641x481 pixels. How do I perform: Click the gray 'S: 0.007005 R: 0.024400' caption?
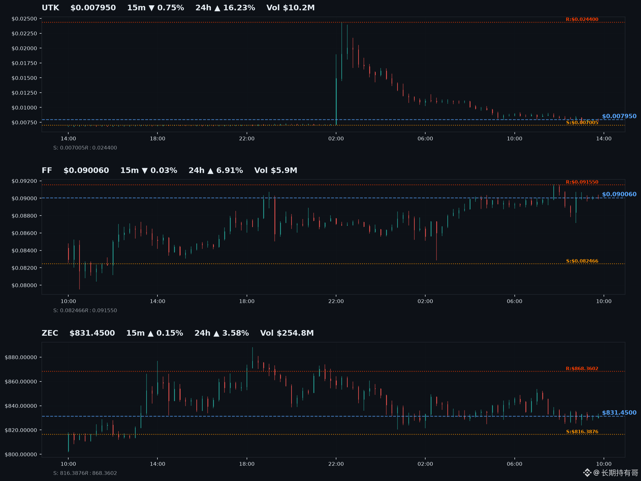(x=85, y=148)
